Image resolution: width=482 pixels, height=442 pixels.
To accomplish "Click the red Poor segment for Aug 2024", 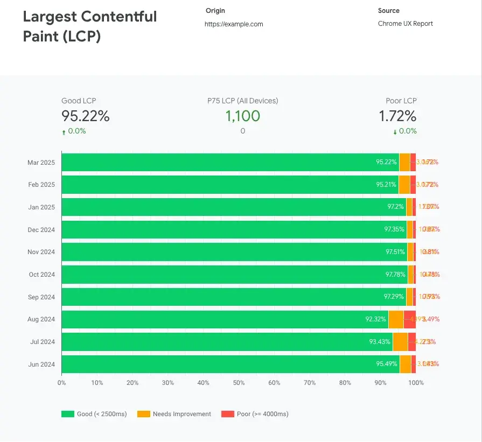I will (409, 319).
